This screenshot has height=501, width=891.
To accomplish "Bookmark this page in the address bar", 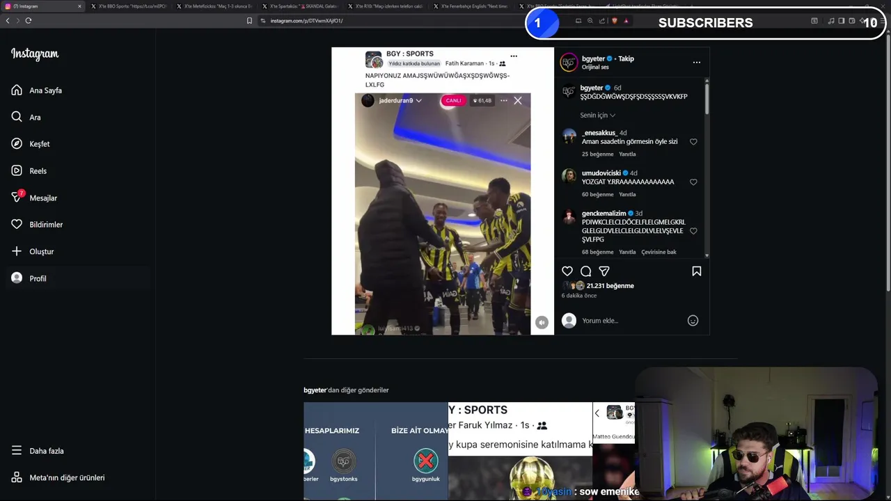I will (x=249, y=21).
